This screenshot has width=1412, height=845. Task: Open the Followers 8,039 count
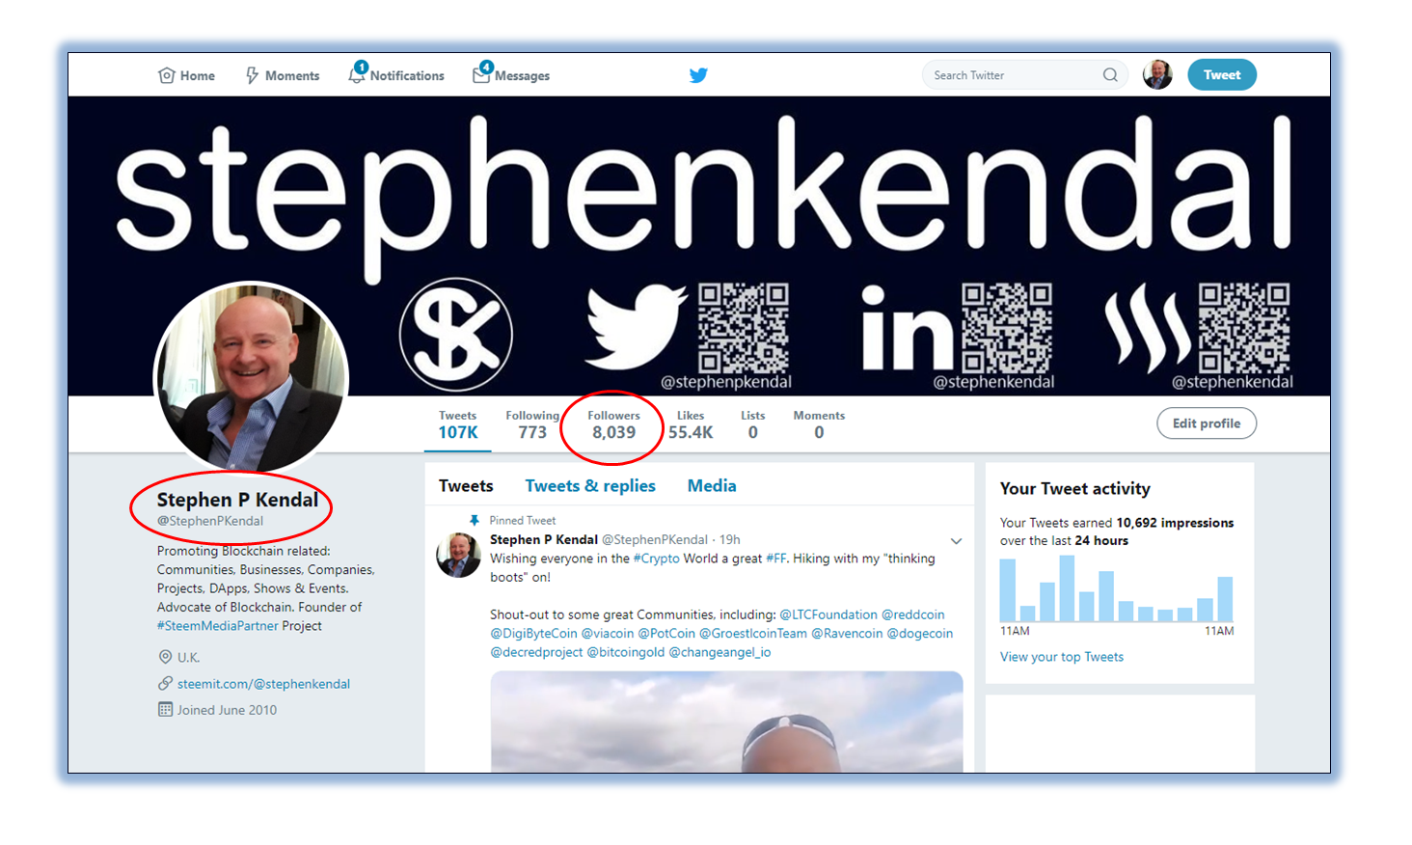pyautogui.click(x=614, y=424)
